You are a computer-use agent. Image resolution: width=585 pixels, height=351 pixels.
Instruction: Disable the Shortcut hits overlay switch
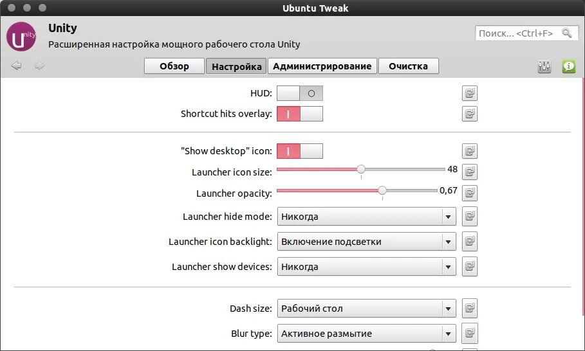pyautogui.click(x=299, y=114)
